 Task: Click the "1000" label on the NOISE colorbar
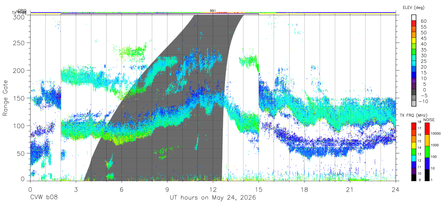(x=435, y=145)
